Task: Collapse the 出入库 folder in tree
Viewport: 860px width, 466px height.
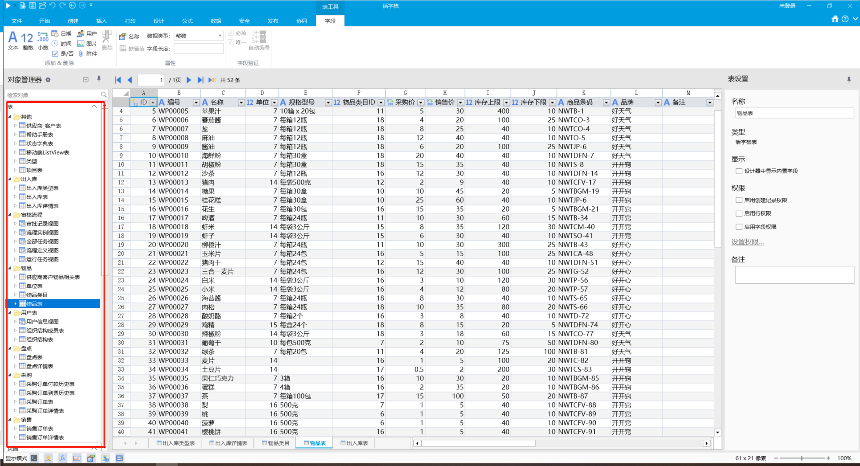Action: 10,179
